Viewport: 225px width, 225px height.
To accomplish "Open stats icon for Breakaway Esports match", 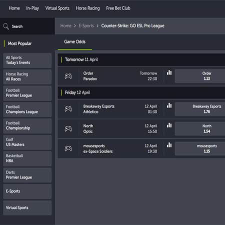I will 169,105.
